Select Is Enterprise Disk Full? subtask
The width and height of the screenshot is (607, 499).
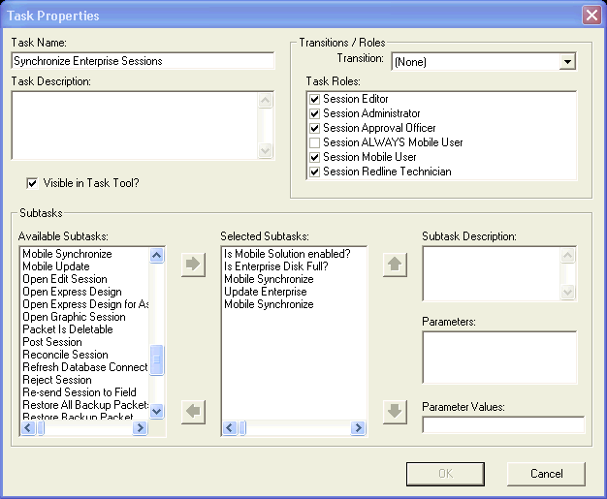274,266
